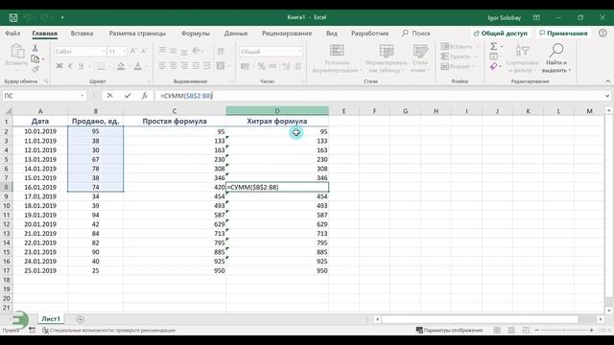
Task: Open Sort & Filter (Сортировка и фильтр)
Action: [x=522, y=57]
